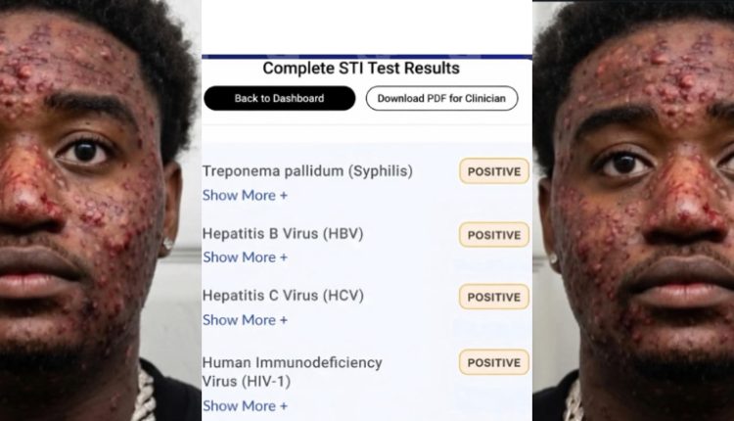This screenshot has width=734, height=421.
Task: Expand Show More under Hepatitis C Virus
Action: coord(245,319)
